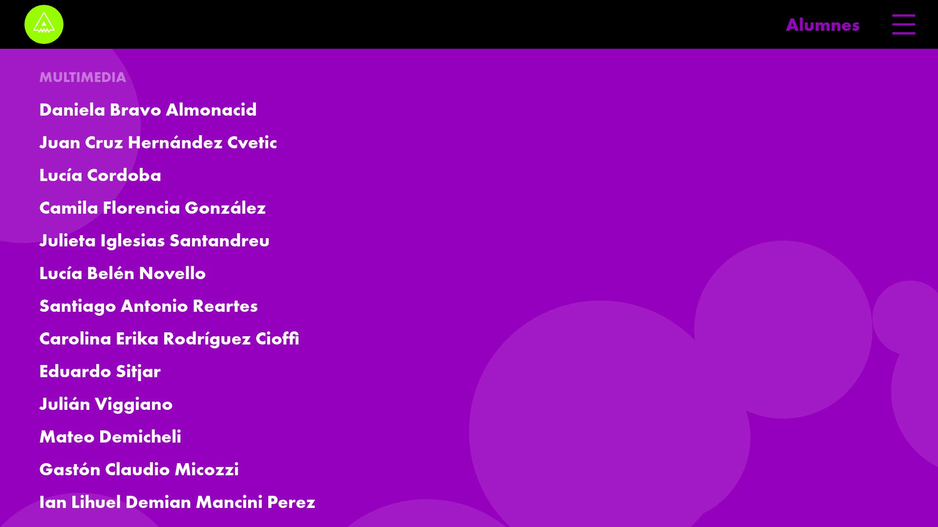Open Daniela Bravo Almonacid's profile
The image size is (938, 527).
point(148,110)
